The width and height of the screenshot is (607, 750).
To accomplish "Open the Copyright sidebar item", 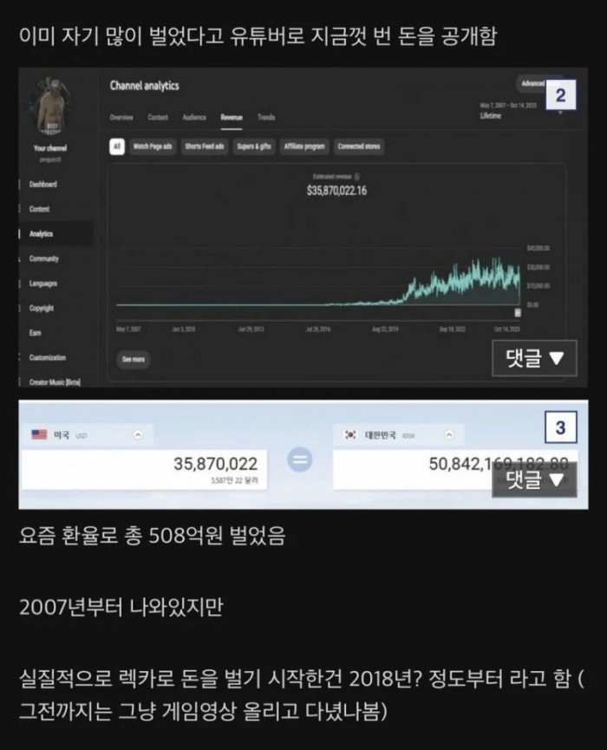I will tap(41, 308).
